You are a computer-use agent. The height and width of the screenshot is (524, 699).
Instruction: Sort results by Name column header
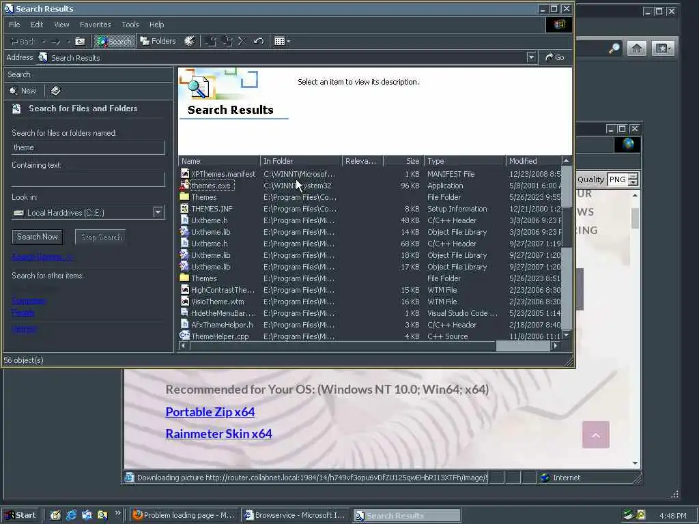[x=219, y=161]
